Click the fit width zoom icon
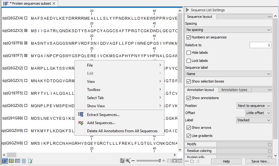 tap(174, 161)
